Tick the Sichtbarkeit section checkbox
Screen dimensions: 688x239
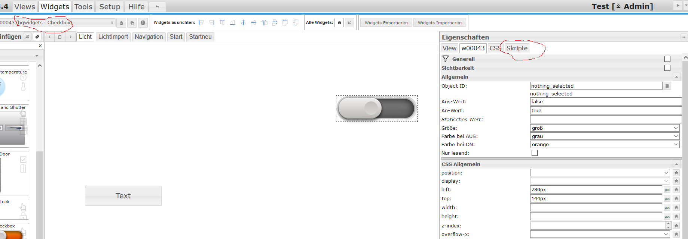click(667, 68)
